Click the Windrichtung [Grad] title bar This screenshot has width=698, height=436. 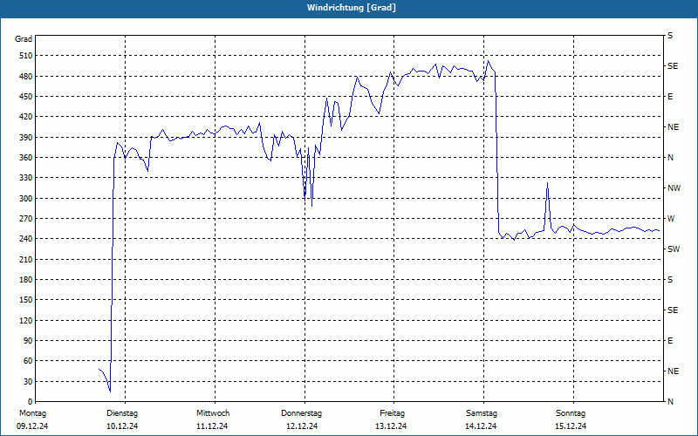coord(349,9)
